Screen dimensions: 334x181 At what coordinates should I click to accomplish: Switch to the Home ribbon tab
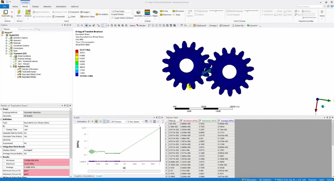point(15,7)
